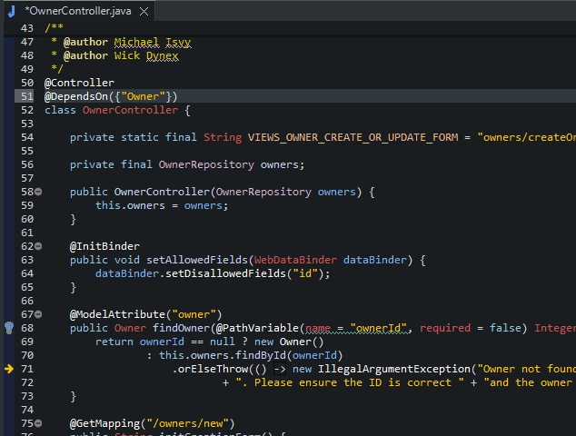Collapse the findOwner fold at line 67

[38, 314]
